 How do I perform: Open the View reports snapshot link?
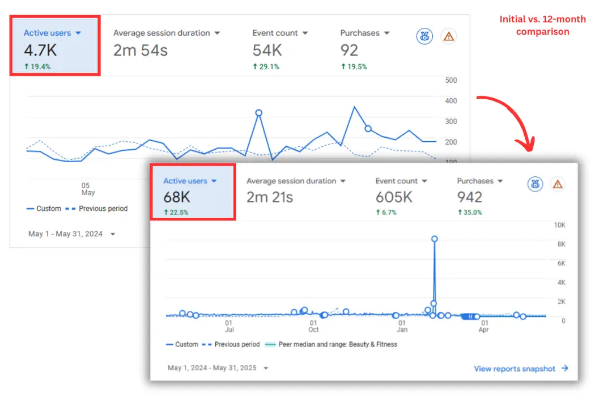(x=516, y=369)
